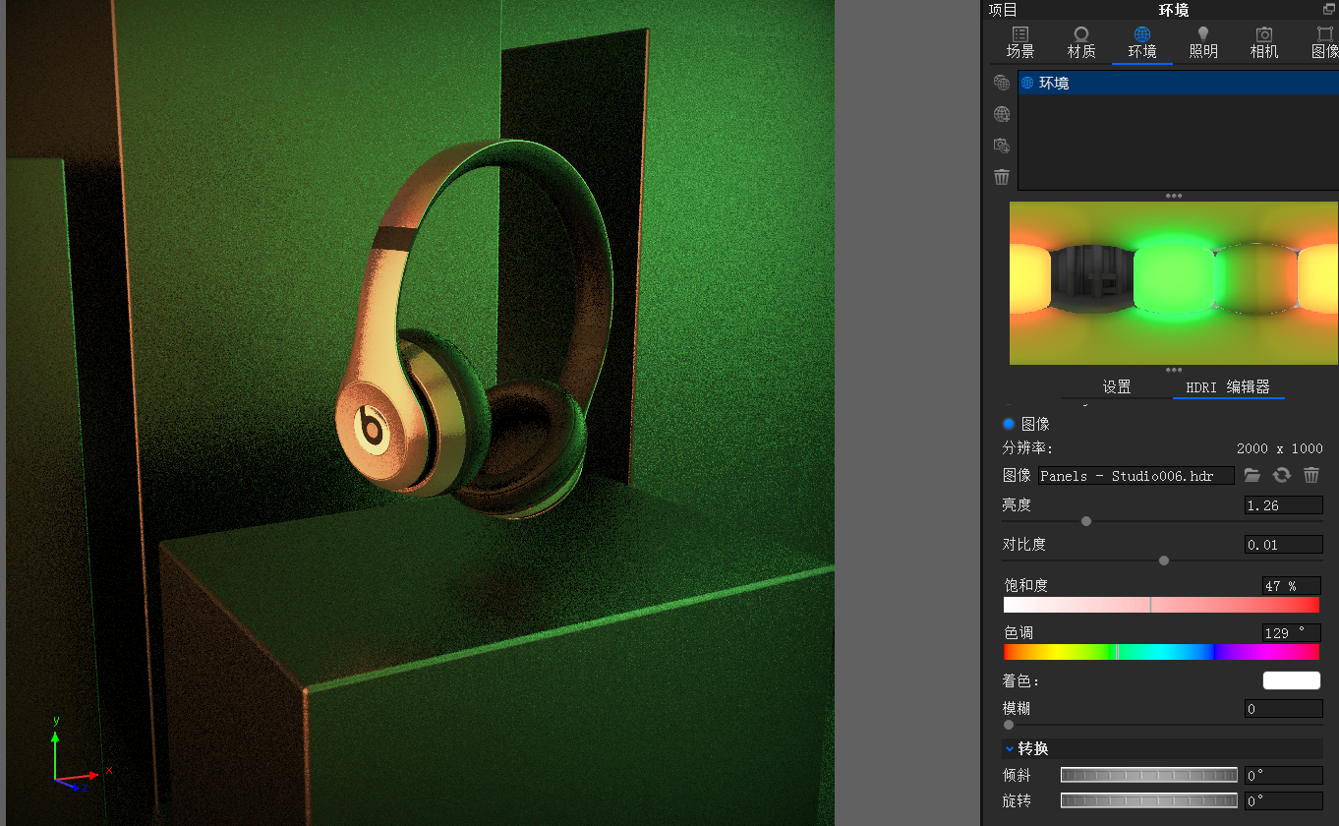This screenshot has height=826, width=1339.
Task: Add a new environment with the globe-plus icon
Action: pyautogui.click(x=1002, y=114)
